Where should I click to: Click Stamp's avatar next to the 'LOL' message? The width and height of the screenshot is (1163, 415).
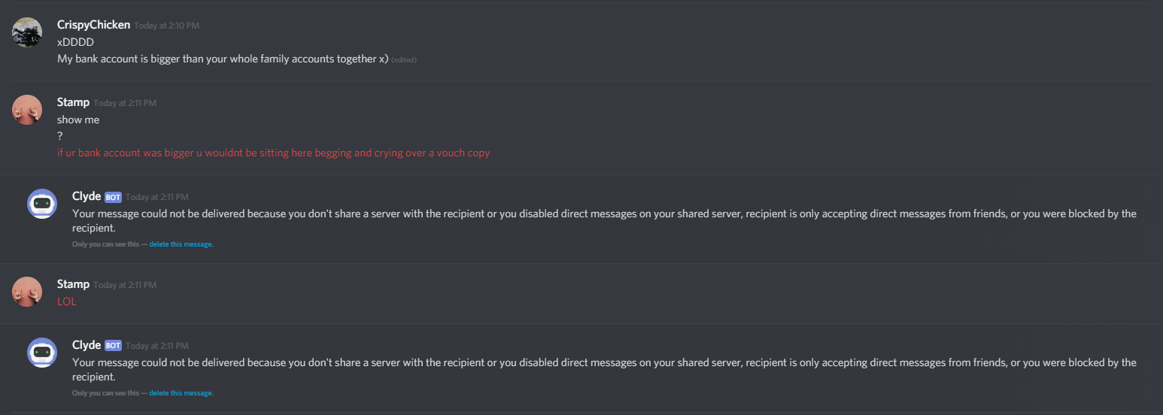(x=27, y=292)
